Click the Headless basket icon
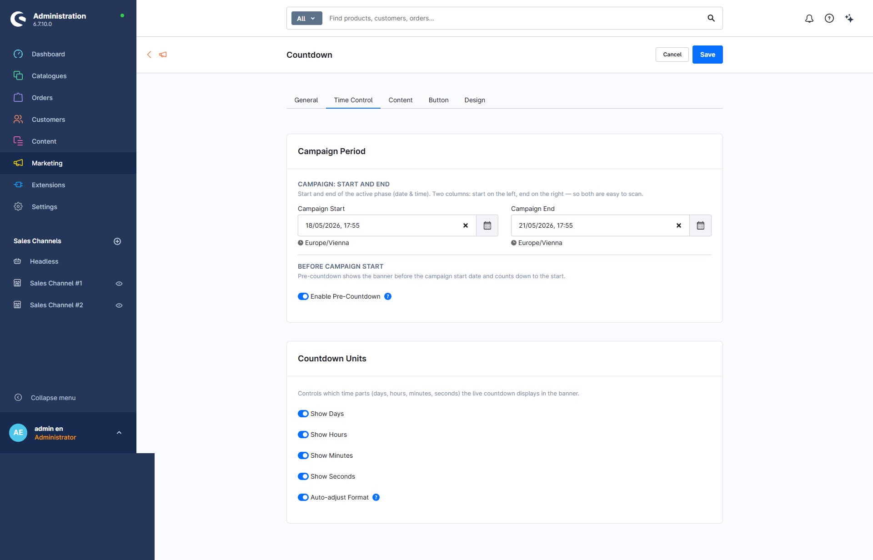The height and width of the screenshot is (560, 873). 17,261
